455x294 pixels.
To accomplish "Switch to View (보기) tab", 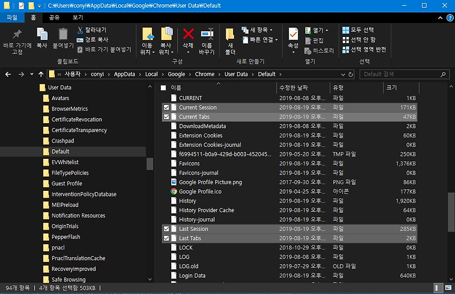I will tap(78, 18).
